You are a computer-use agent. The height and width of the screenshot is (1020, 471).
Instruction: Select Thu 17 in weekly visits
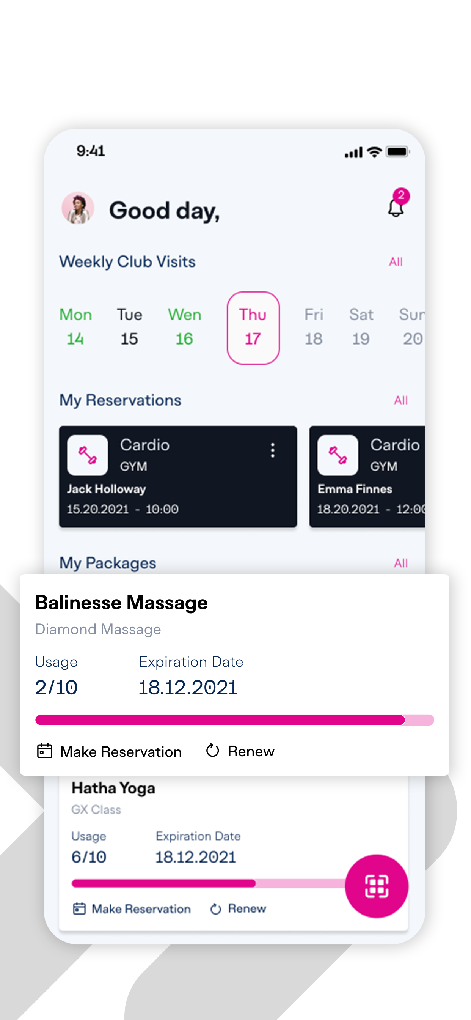pyautogui.click(x=253, y=328)
